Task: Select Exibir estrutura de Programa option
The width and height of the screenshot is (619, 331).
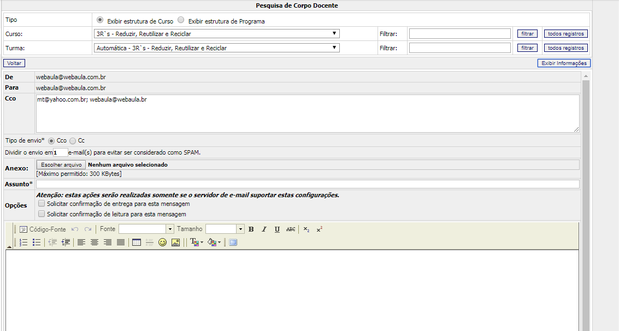Action: [181, 20]
